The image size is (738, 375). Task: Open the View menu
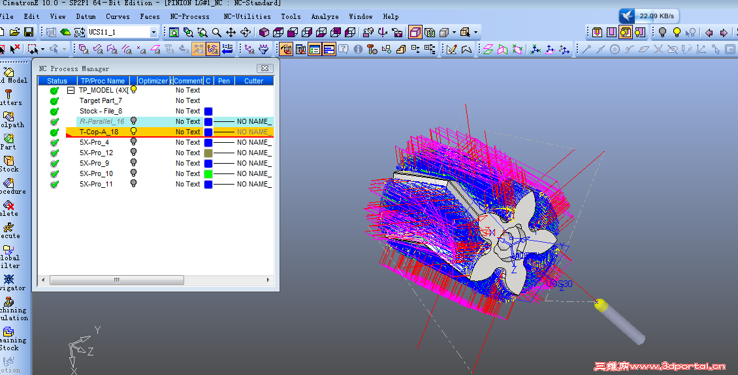pos(58,16)
